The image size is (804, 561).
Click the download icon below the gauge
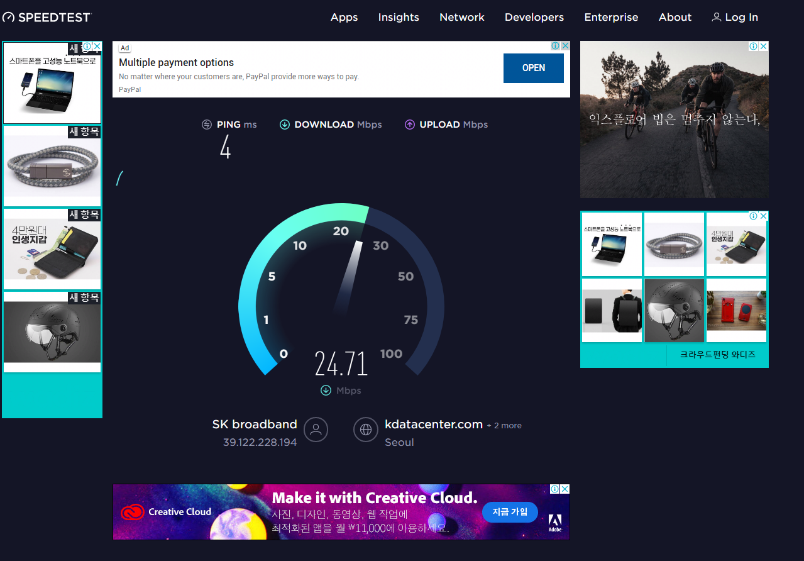pos(326,391)
